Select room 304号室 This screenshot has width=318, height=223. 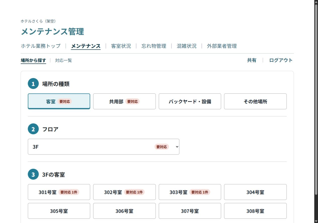[255, 192]
